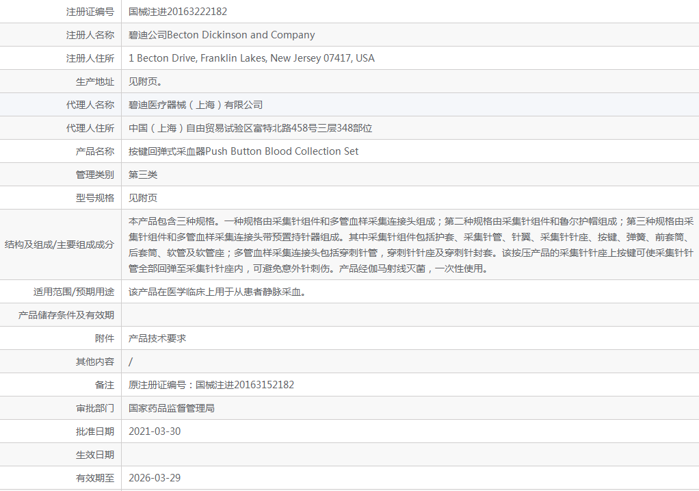Click the 产品名称 label
This screenshot has width=699, height=491.
pos(95,151)
